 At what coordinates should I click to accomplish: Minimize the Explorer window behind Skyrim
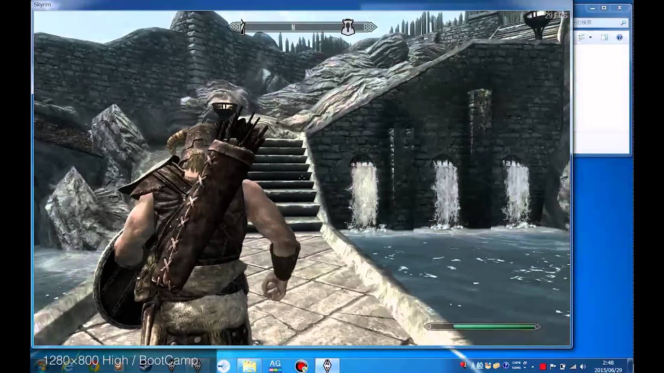pos(592,8)
